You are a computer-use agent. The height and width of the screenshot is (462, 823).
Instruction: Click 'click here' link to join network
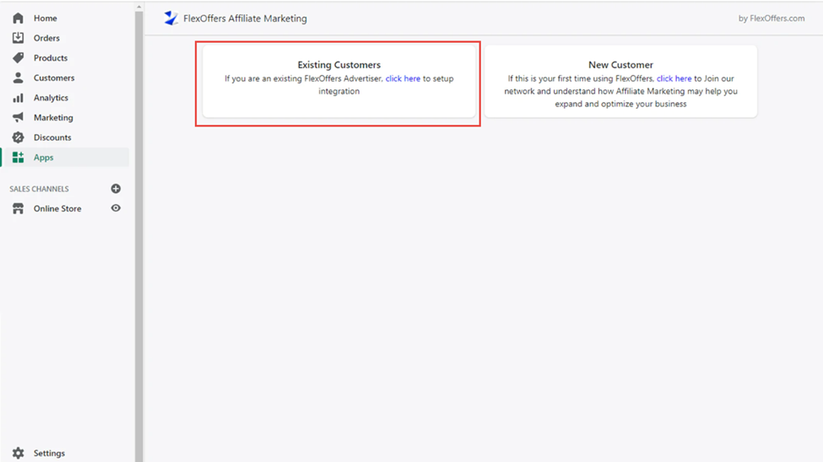[674, 78]
